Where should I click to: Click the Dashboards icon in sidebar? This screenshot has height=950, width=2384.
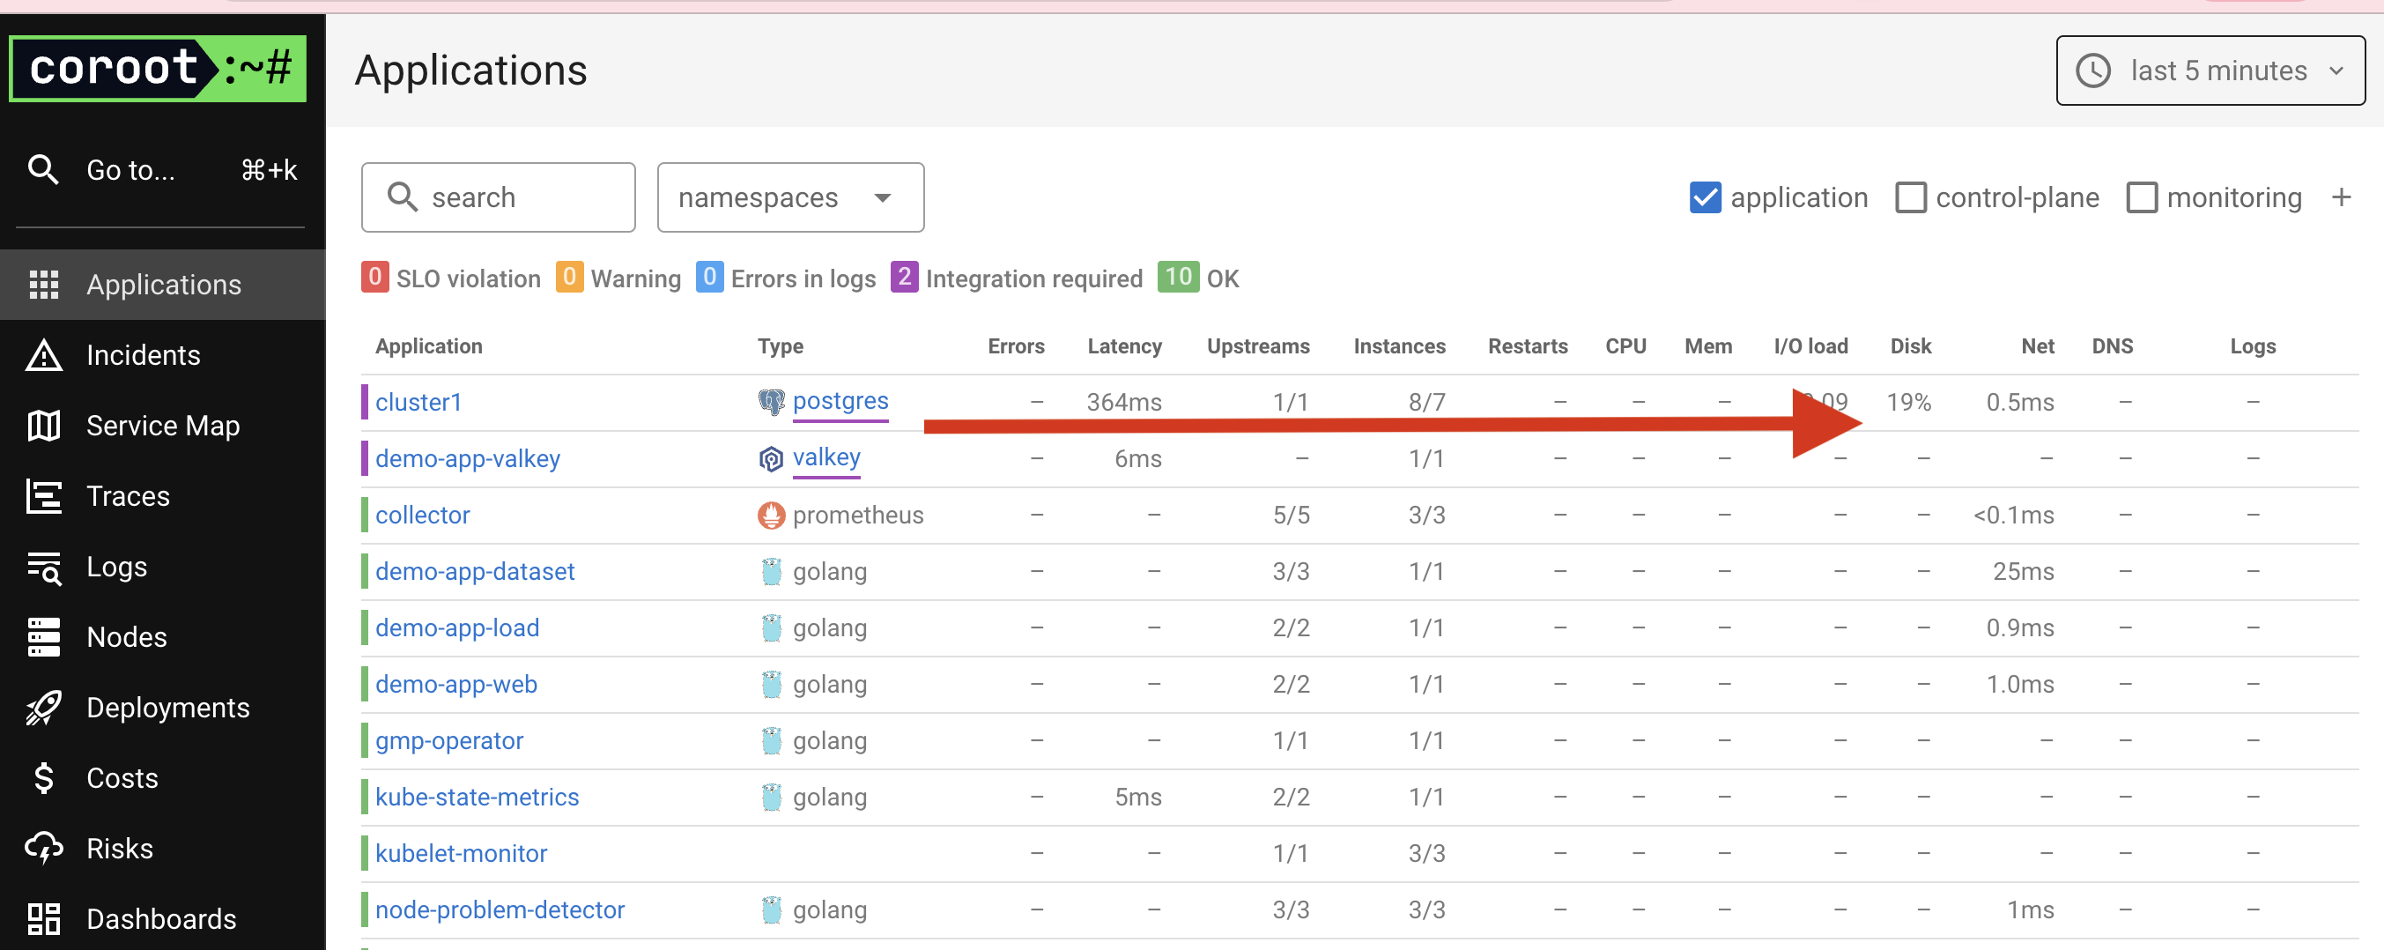pyautogui.click(x=43, y=918)
